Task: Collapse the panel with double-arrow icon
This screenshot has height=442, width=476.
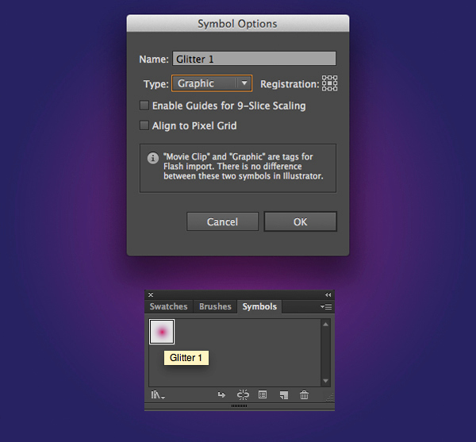Action: coord(328,295)
